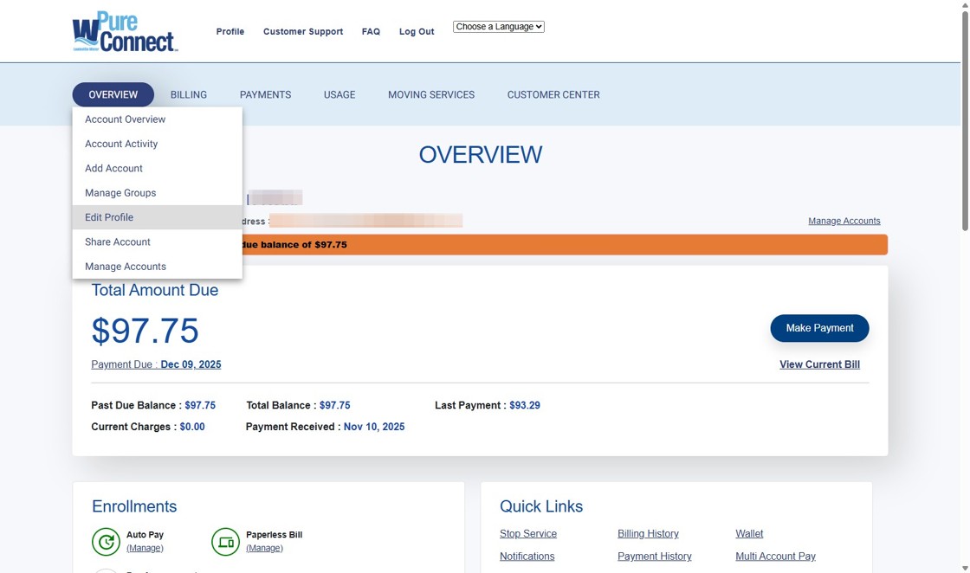This screenshot has width=970, height=573.
Task: Open the View Current Bill link
Action: coord(819,364)
